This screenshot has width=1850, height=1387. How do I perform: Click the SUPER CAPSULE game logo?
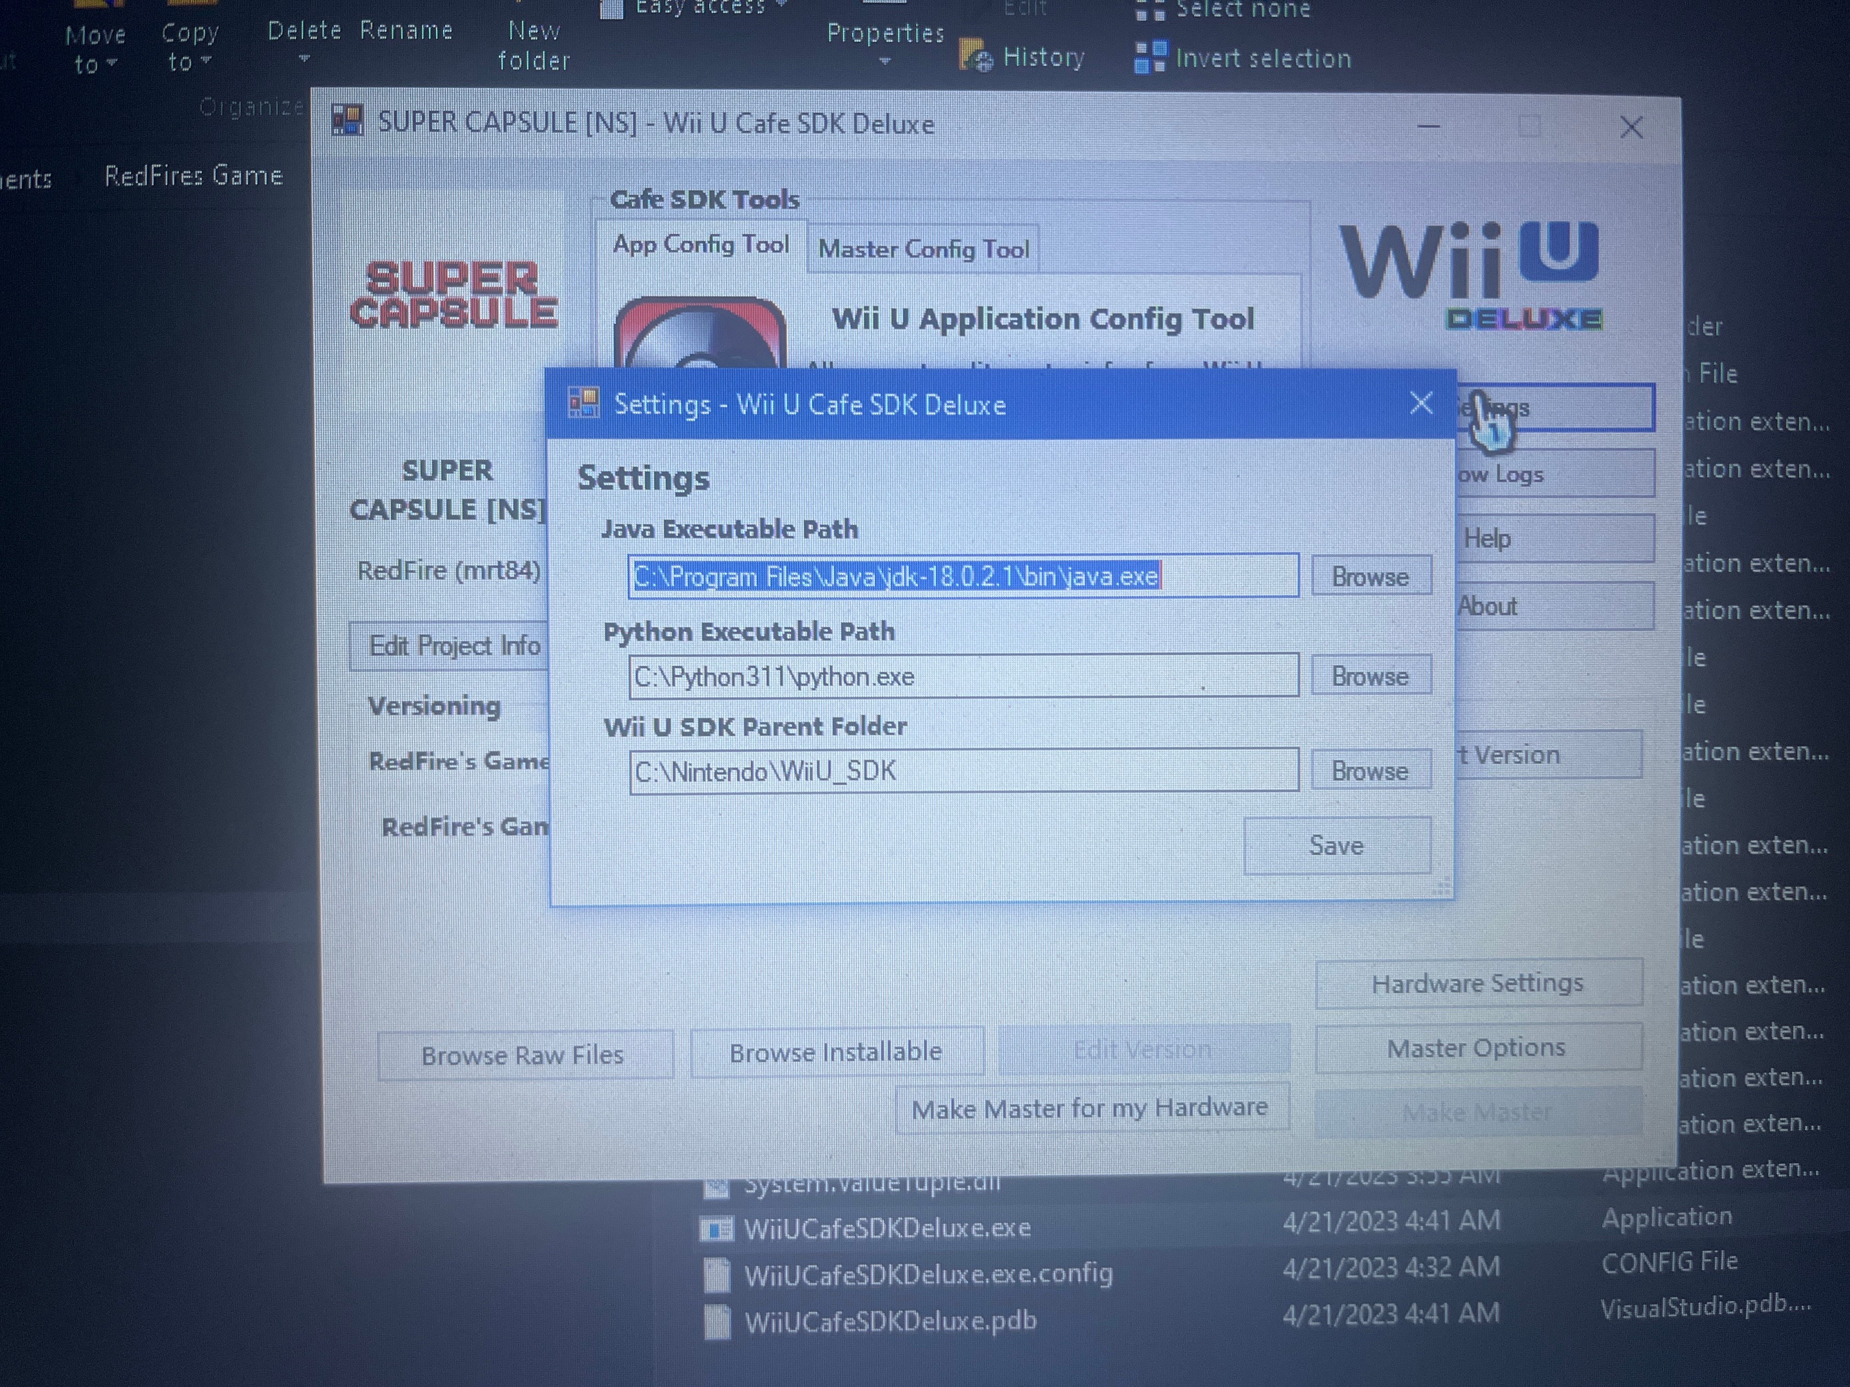[453, 294]
